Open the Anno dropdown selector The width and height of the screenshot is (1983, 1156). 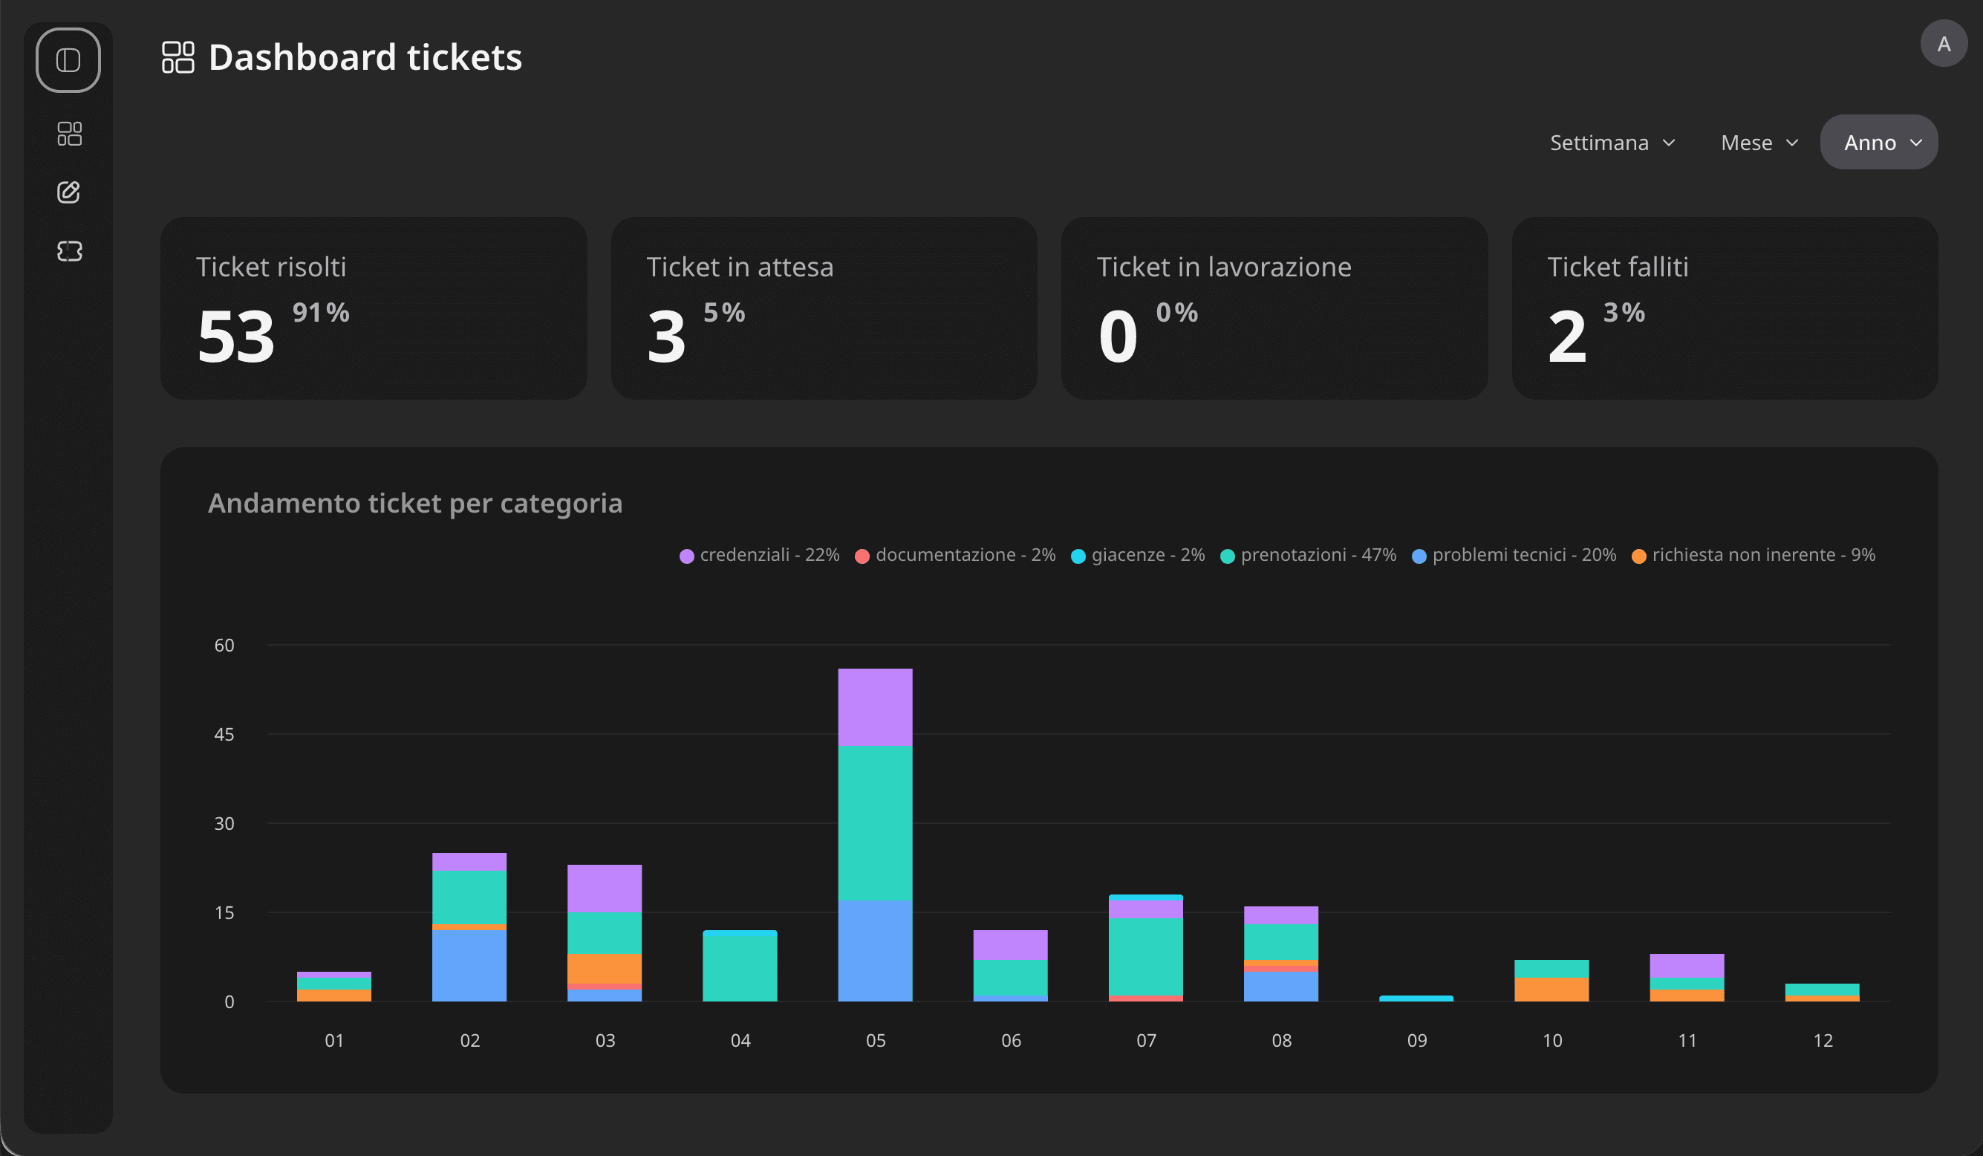[x=1878, y=143]
